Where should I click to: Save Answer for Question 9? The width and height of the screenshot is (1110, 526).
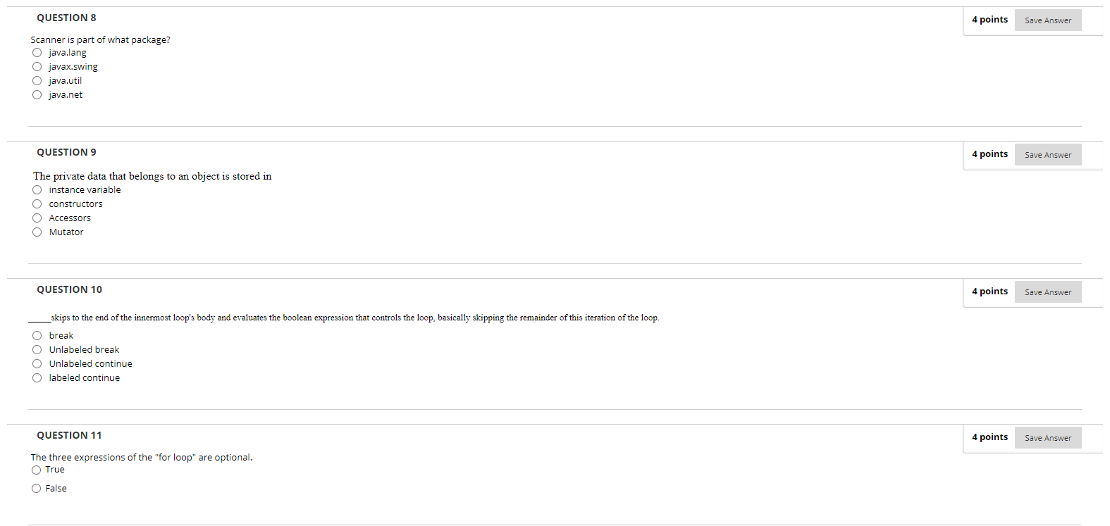pyautogui.click(x=1048, y=155)
